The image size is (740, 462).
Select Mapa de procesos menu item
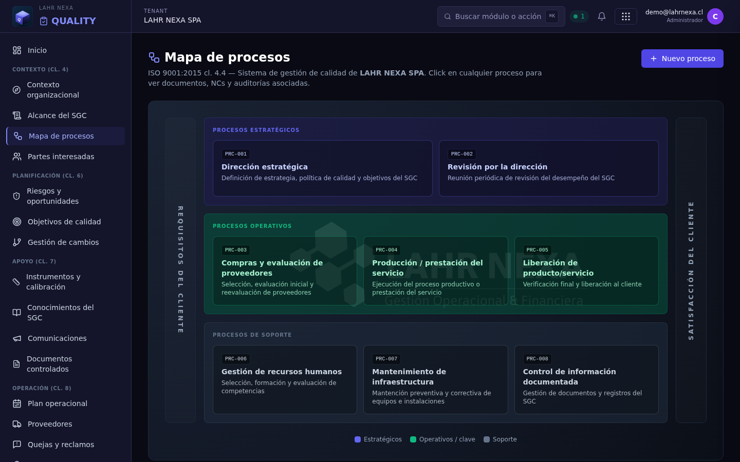(x=65, y=136)
